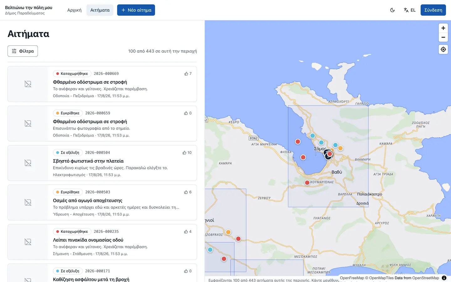Open the image placeholder of request 2026-000504
Screen dimensions: 451x282
[28, 163]
